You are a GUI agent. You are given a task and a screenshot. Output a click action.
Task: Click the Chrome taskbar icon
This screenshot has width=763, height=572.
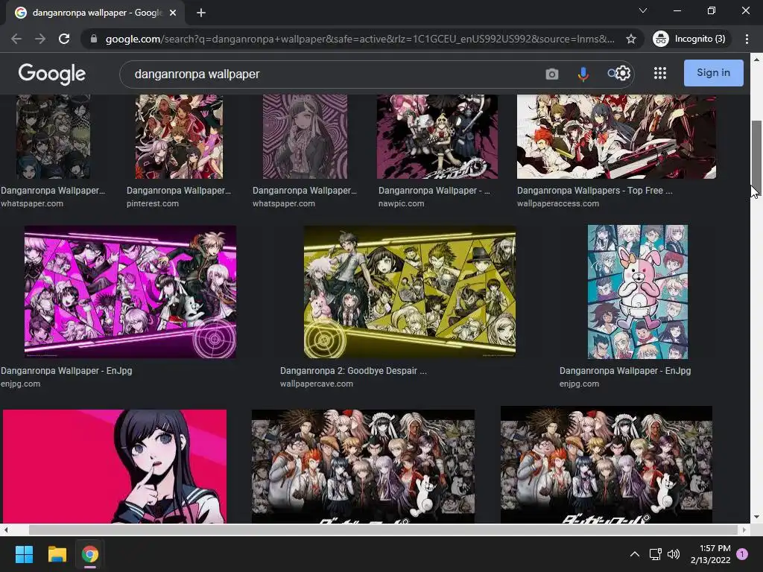tap(90, 554)
